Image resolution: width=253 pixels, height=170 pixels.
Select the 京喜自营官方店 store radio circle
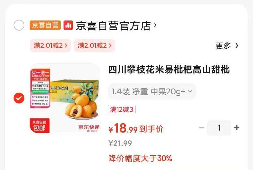(19, 25)
